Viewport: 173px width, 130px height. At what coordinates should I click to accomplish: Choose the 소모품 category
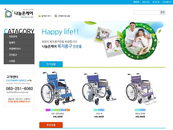pyautogui.click(x=19, y=61)
